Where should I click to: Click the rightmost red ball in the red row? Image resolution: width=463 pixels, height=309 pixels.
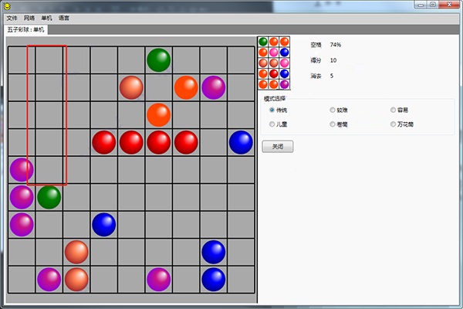(186, 142)
